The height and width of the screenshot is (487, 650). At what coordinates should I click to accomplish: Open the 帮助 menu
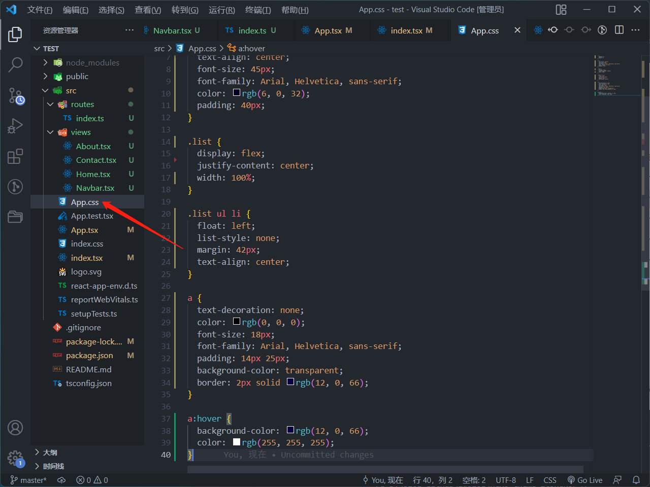pyautogui.click(x=295, y=10)
